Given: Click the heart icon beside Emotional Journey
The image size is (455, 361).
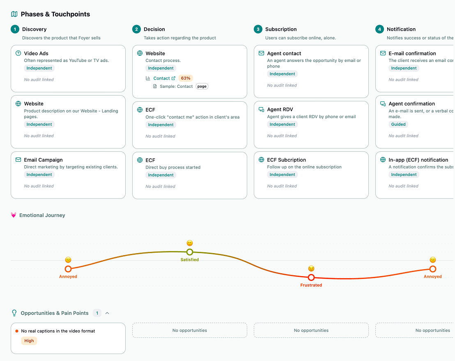Looking at the screenshot, I should point(14,215).
